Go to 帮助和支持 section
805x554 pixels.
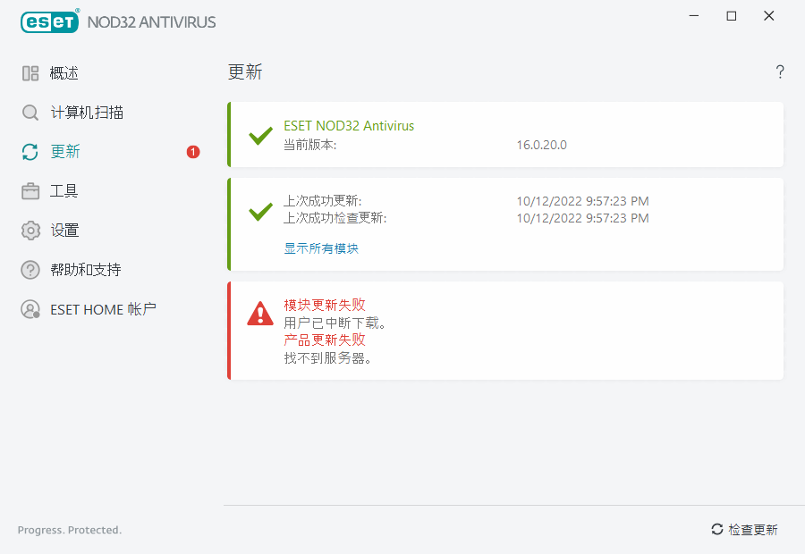point(85,270)
